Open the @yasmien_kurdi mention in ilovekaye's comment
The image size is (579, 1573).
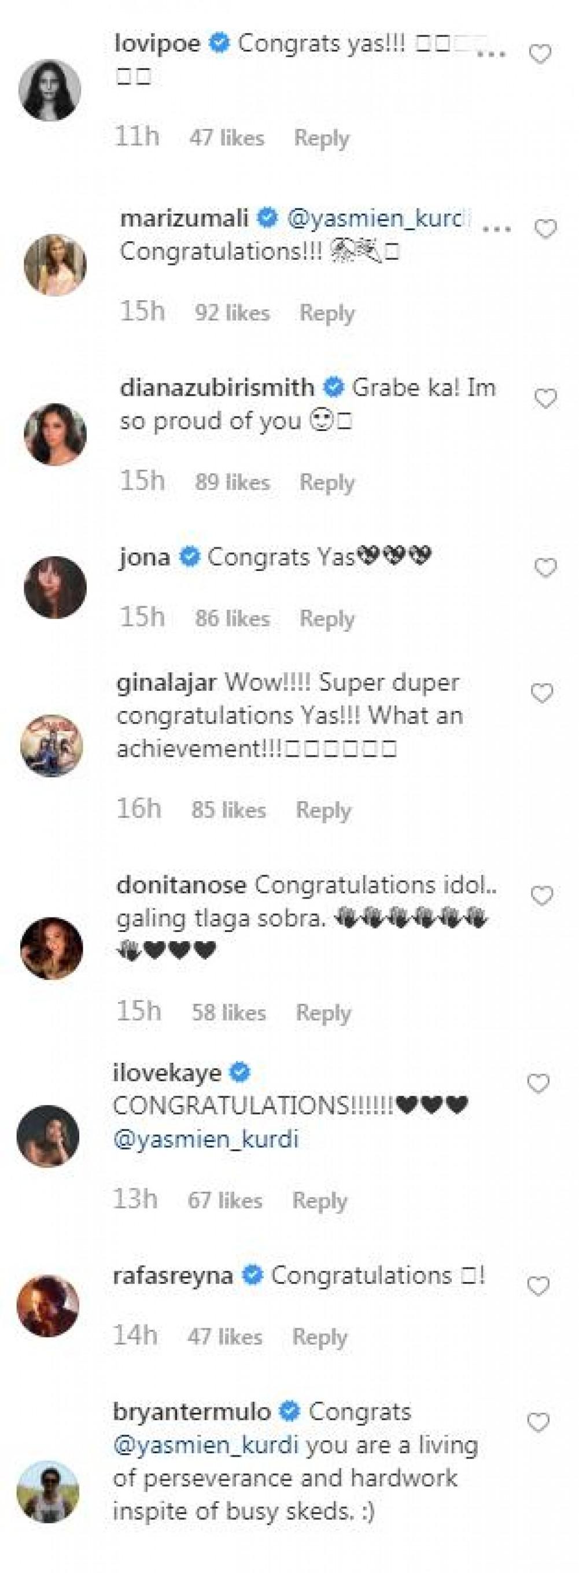[206, 1140]
